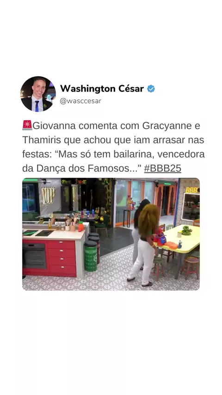The image size is (222, 395).
Task: Open the Washington César display name
Action: (102, 89)
